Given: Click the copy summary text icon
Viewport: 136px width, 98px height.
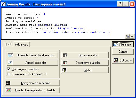Looking at the screenshot, I should (x=127, y=37).
